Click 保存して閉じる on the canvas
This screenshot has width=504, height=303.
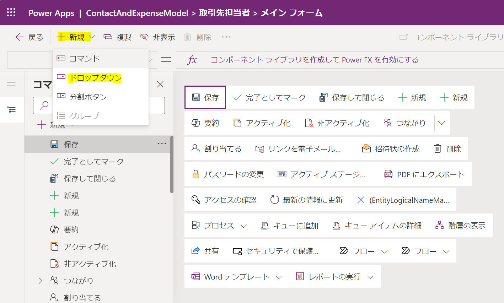click(352, 97)
